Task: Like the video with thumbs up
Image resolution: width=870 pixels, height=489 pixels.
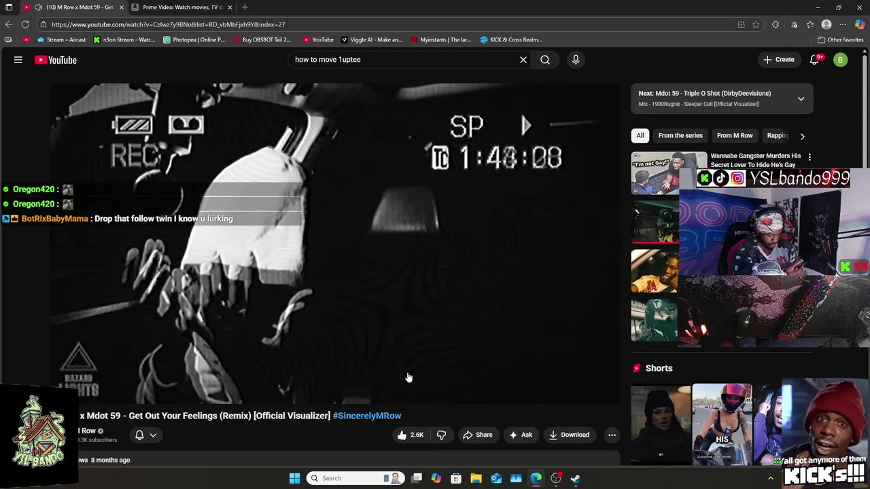Action: click(x=411, y=435)
